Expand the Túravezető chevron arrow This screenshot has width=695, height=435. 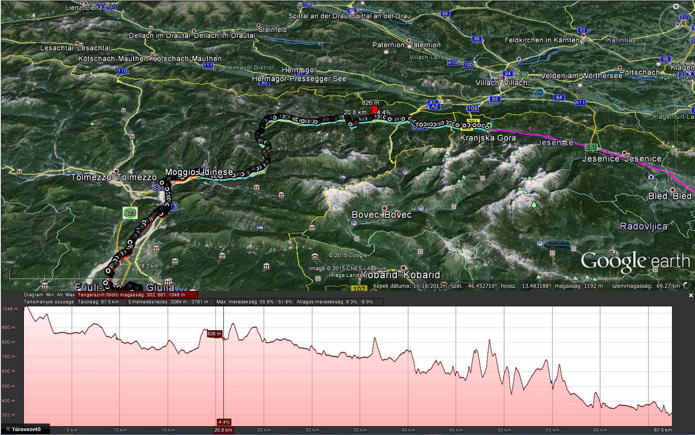point(8,429)
